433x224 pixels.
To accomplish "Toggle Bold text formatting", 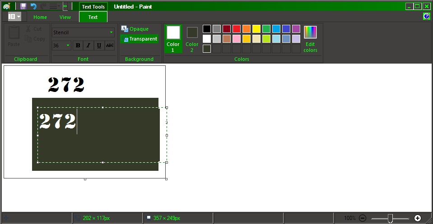I will [78, 46].
